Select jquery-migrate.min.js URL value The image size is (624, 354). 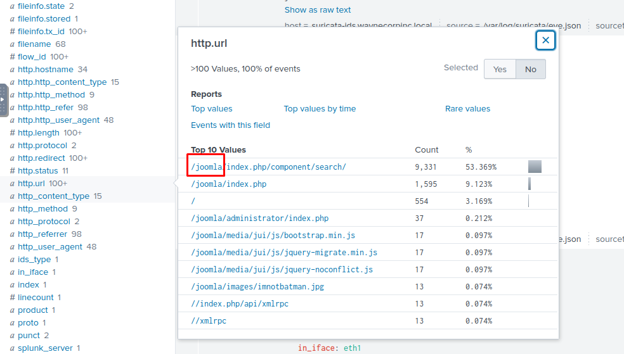point(284,252)
